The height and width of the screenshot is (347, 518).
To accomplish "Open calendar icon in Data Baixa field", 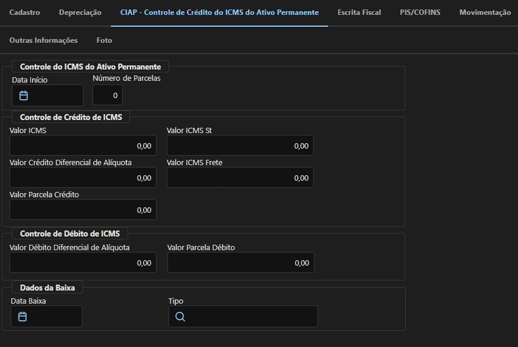I will (x=23, y=317).
